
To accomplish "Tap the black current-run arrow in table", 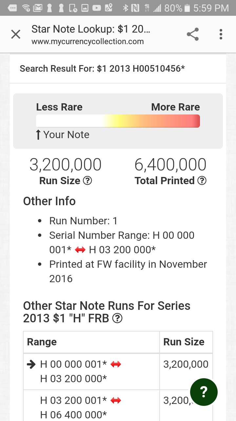I will click(x=31, y=364).
